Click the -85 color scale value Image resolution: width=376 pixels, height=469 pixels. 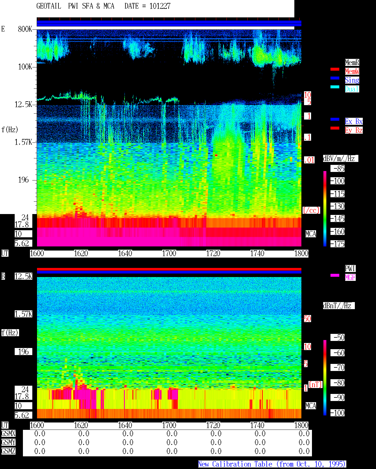click(x=338, y=168)
